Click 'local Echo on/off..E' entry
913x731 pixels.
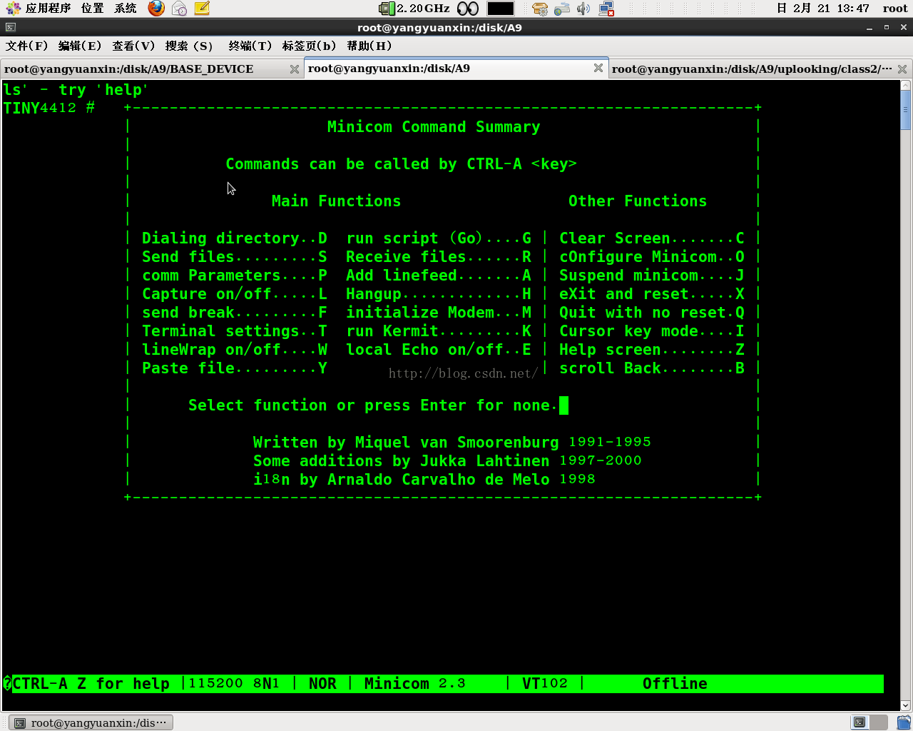coord(439,350)
